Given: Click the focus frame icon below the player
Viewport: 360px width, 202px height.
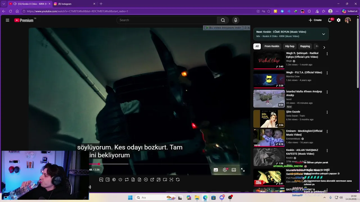Looking at the screenshot, I should coord(171,180).
